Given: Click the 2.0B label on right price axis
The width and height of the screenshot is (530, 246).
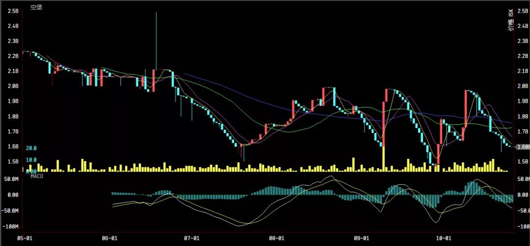Looking at the screenshot, I should pyautogui.click(x=522, y=87).
